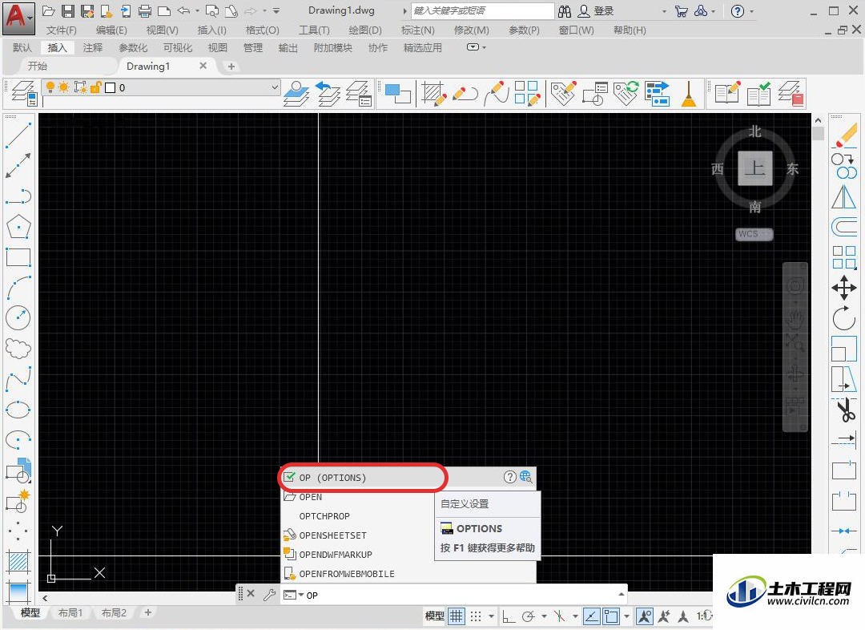Screen dimensions: 865x630
Task: Open the application menu A button
Action: [x=18, y=18]
